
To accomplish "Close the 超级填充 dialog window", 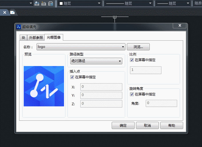I will pyautogui.click(x=180, y=26).
